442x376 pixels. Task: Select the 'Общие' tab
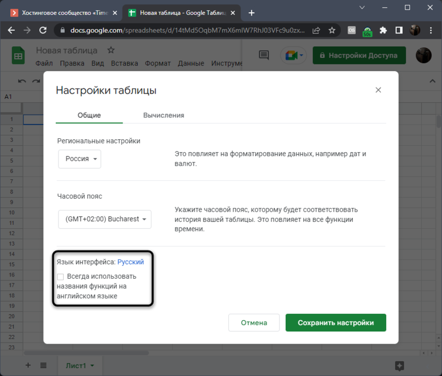pos(89,115)
